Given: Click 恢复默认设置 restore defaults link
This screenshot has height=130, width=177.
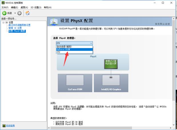Looking at the screenshot, I should point(162,24).
